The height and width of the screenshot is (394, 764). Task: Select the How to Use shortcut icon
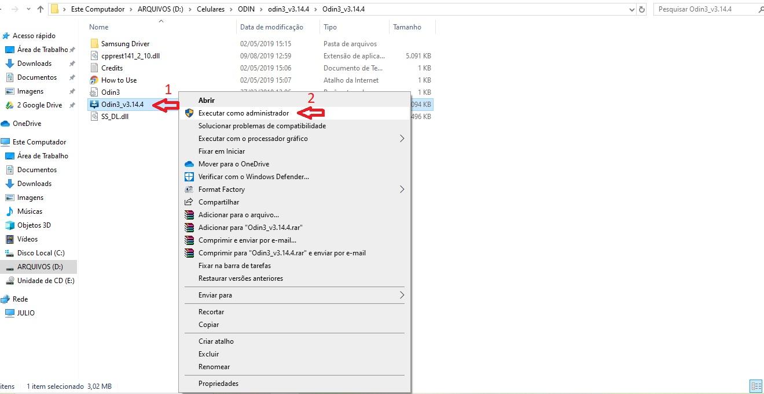[x=95, y=80]
